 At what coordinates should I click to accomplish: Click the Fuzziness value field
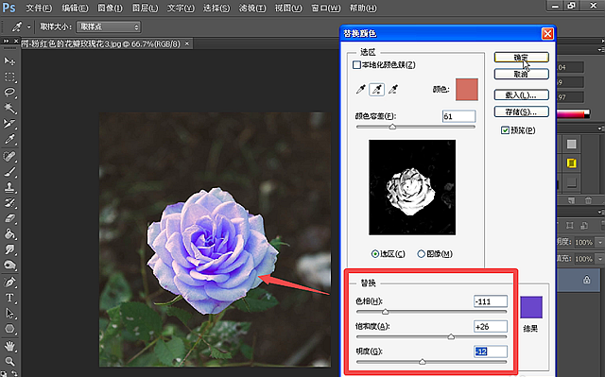[459, 116]
